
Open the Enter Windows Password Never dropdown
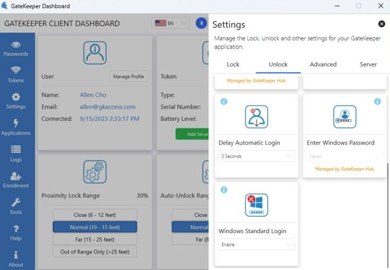point(345,156)
